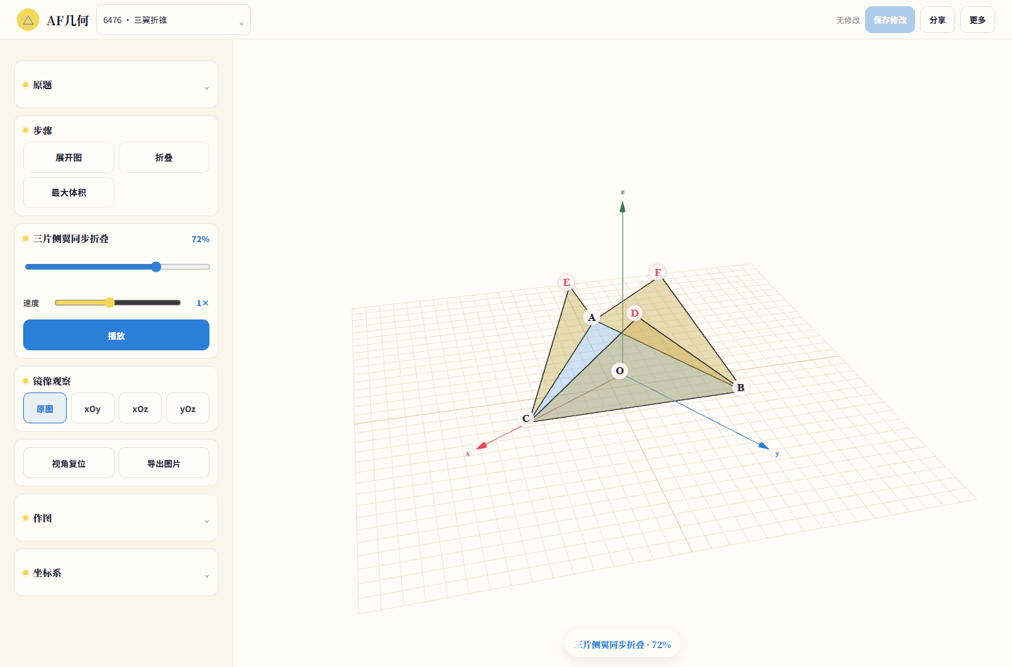Image resolution: width=1012 pixels, height=667 pixels.
Task: Click point A in the 3D view
Action: (592, 317)
